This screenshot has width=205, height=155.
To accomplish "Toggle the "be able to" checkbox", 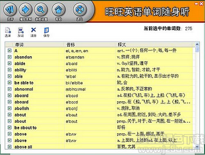I will pyautogui.click(x=9, y=82).
